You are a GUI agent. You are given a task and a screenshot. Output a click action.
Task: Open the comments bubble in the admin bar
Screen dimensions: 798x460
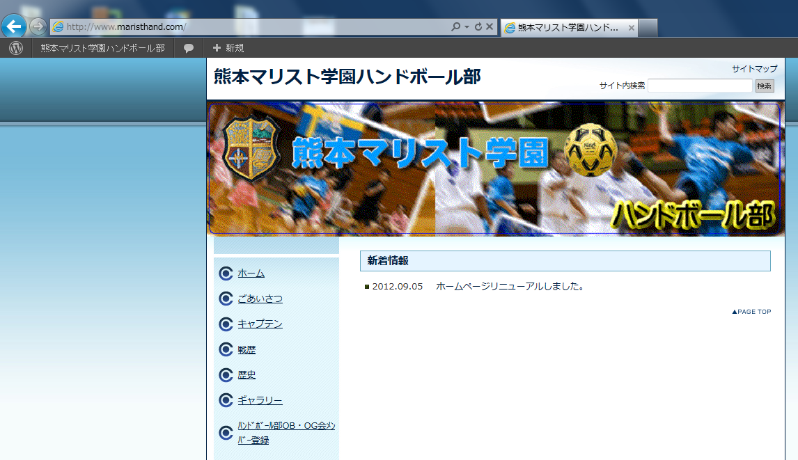point(188,48)
